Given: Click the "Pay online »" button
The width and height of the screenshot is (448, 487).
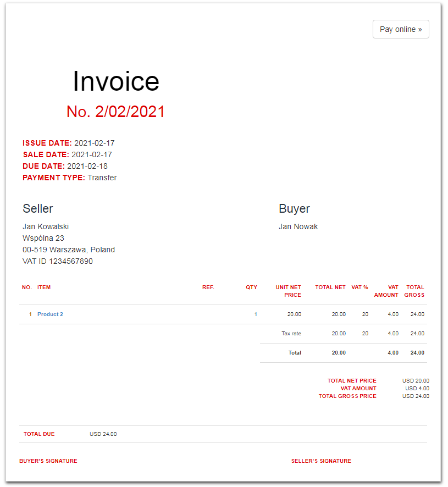Looking at the screenshot, I should coord(401,29).
